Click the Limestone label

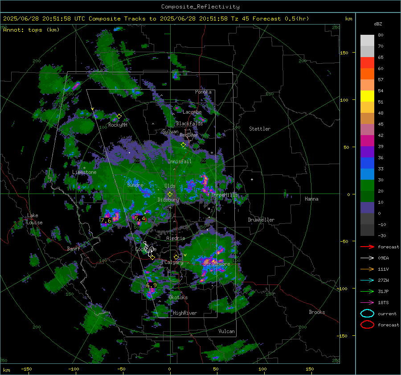(x=84, y=172)
